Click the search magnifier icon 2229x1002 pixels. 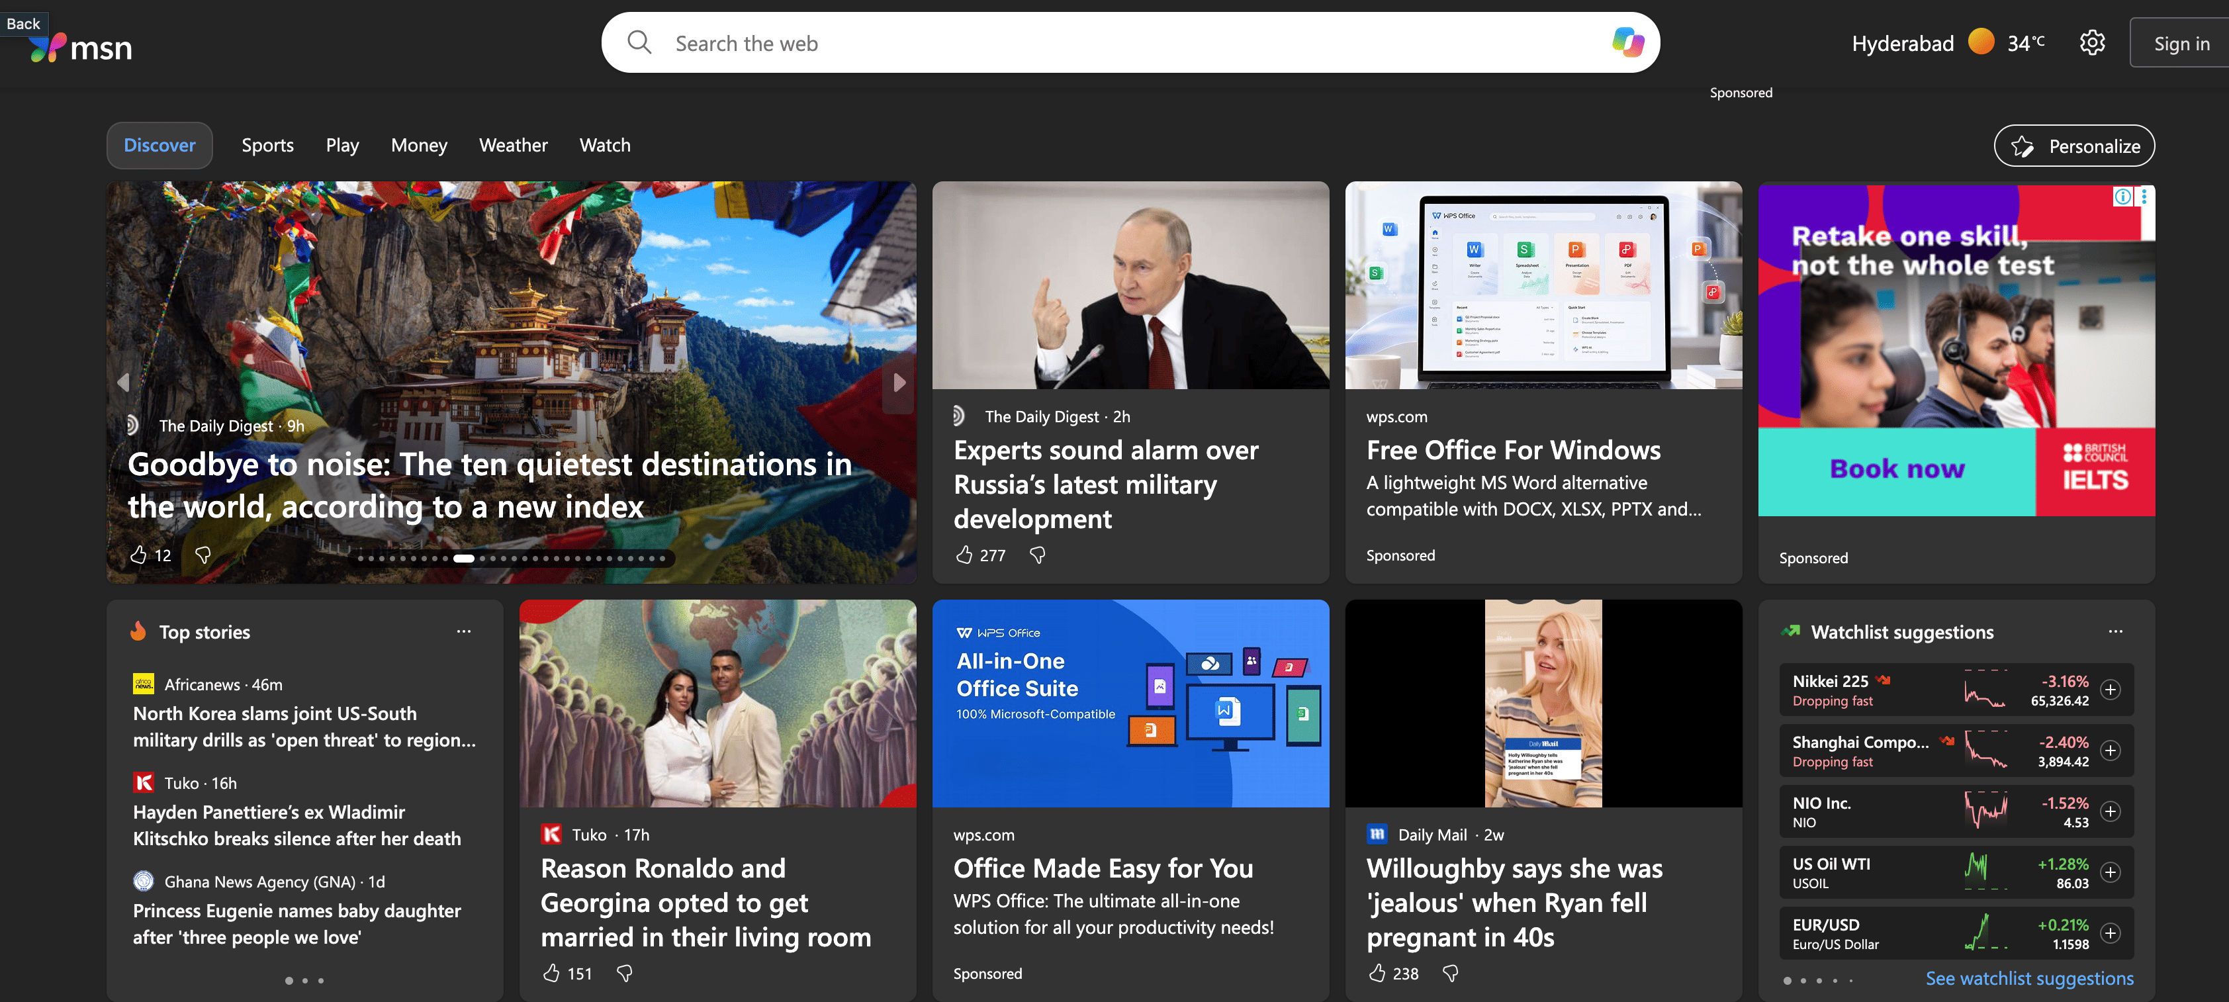639,42
